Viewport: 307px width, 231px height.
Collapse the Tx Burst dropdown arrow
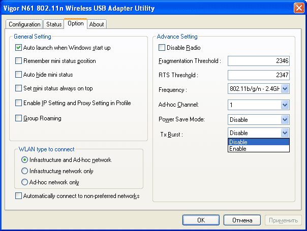point(285,133)
